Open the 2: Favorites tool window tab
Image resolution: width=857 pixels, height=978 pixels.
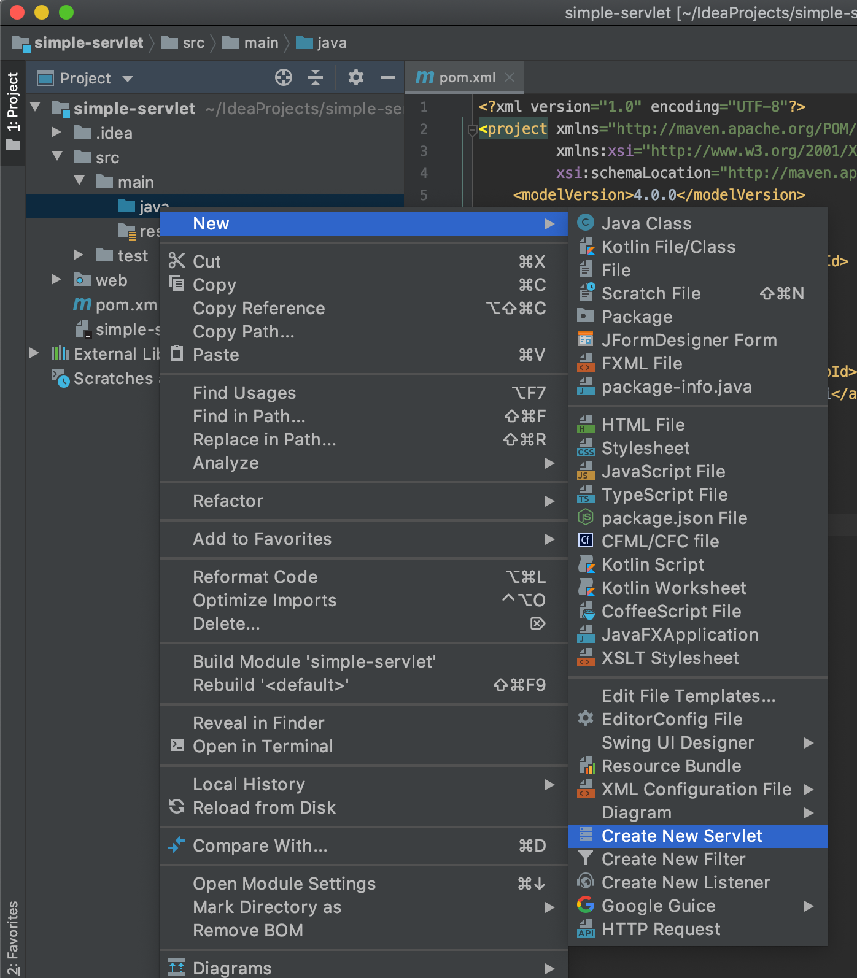[x=13, y=938]
